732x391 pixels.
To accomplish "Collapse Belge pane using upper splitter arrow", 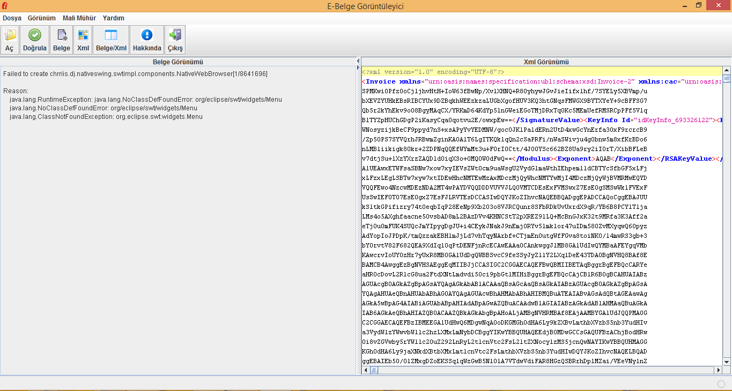I will click(x=358, y=62).
